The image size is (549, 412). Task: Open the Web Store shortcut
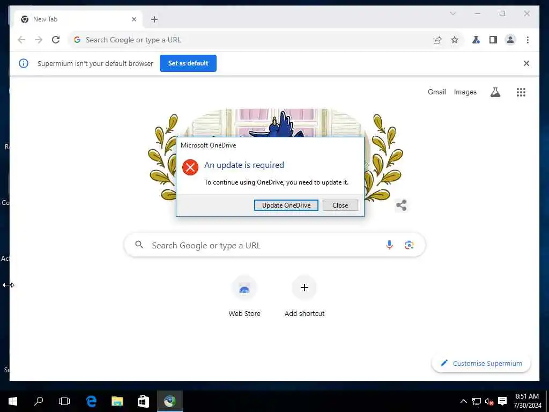pyautogui.click(x=244, y=296)
